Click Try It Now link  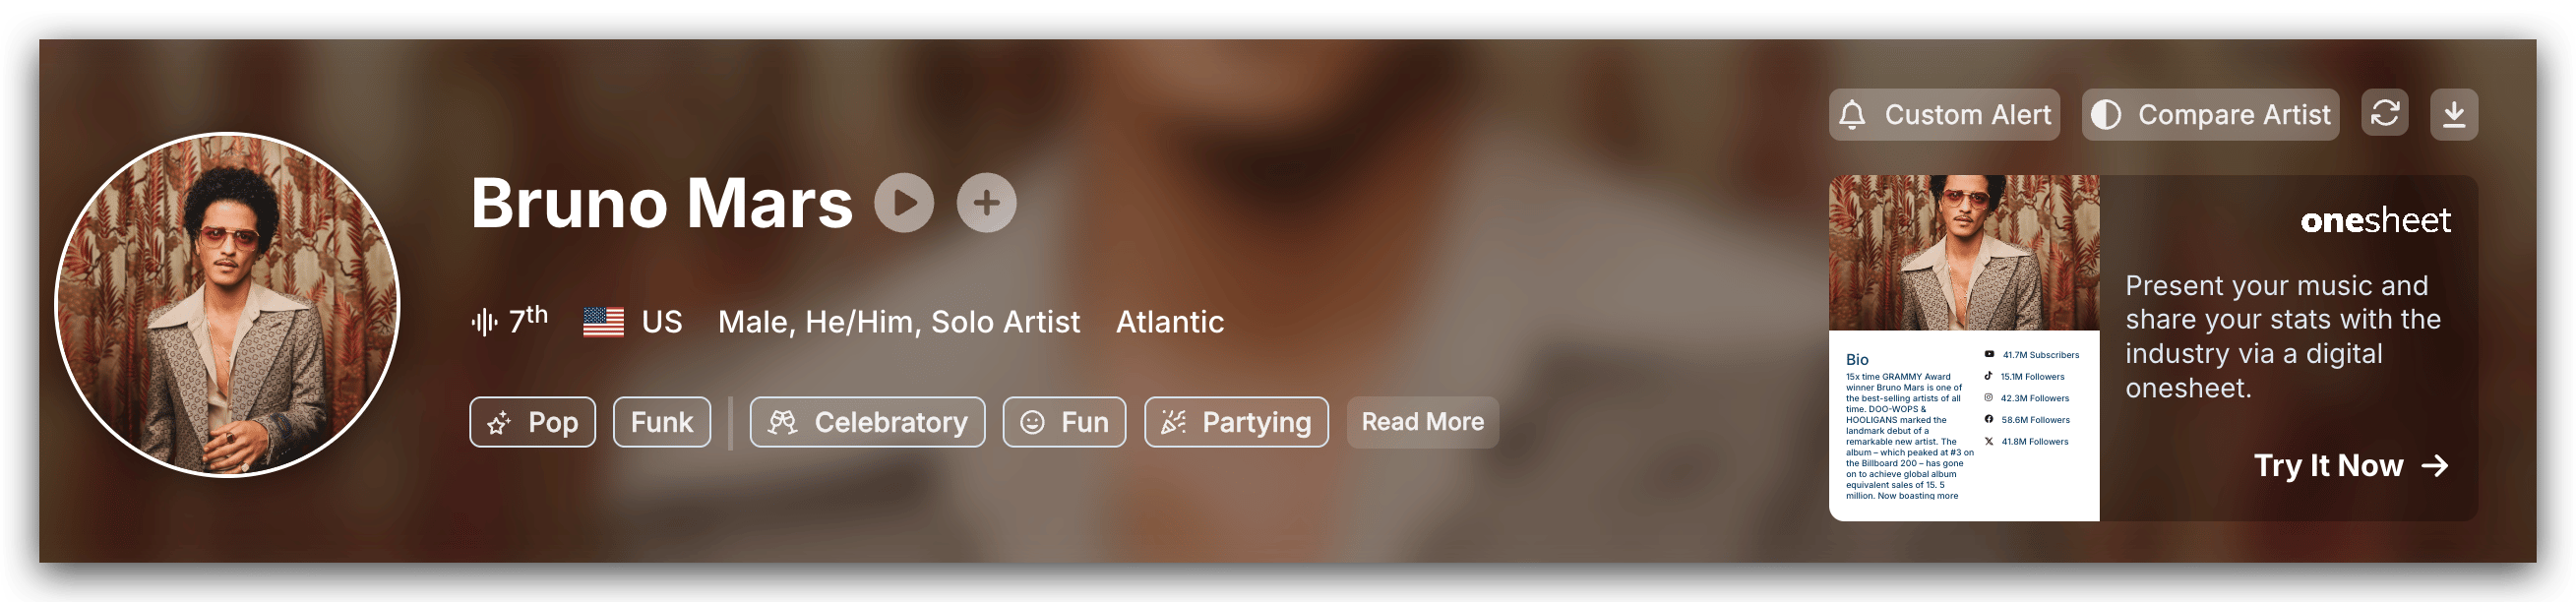click(2350, 466)
